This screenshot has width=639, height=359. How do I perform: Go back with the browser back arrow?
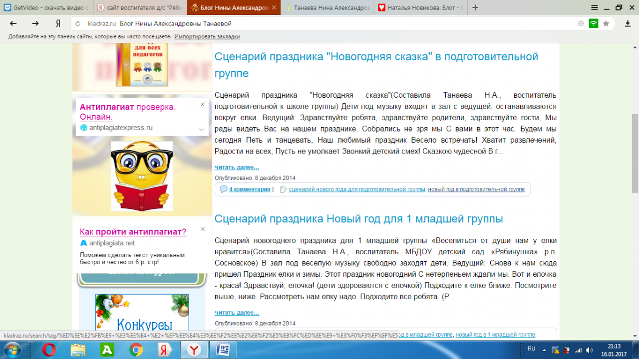pos(13,23)
